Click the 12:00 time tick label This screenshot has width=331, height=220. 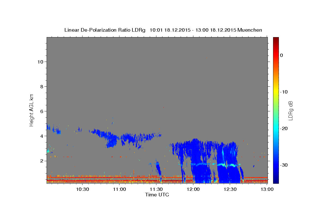point(193,189)
